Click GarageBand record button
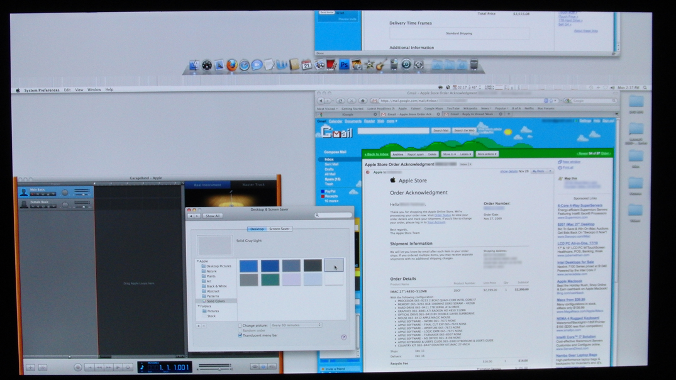The height and width of the screenshot is (380, 676). [77, 367]
